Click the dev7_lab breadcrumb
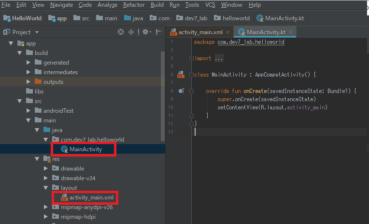Viewport: 369px width, 224px height. (192, 18)
